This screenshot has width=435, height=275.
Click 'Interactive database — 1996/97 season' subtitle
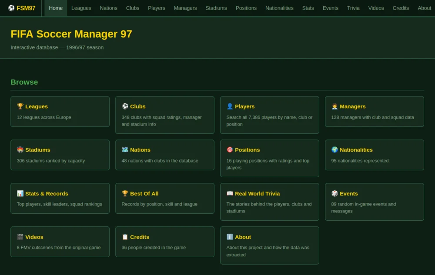pyautogui.click(x=57, y=47)
